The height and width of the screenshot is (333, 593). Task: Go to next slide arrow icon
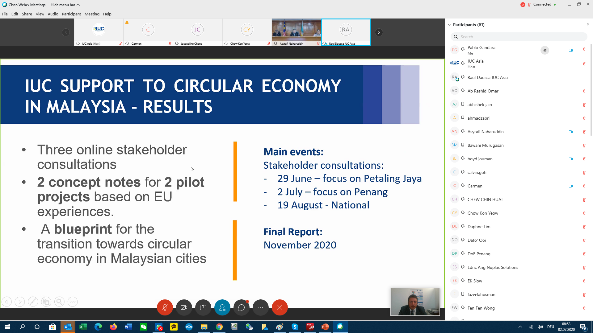(x=20, y=302)
